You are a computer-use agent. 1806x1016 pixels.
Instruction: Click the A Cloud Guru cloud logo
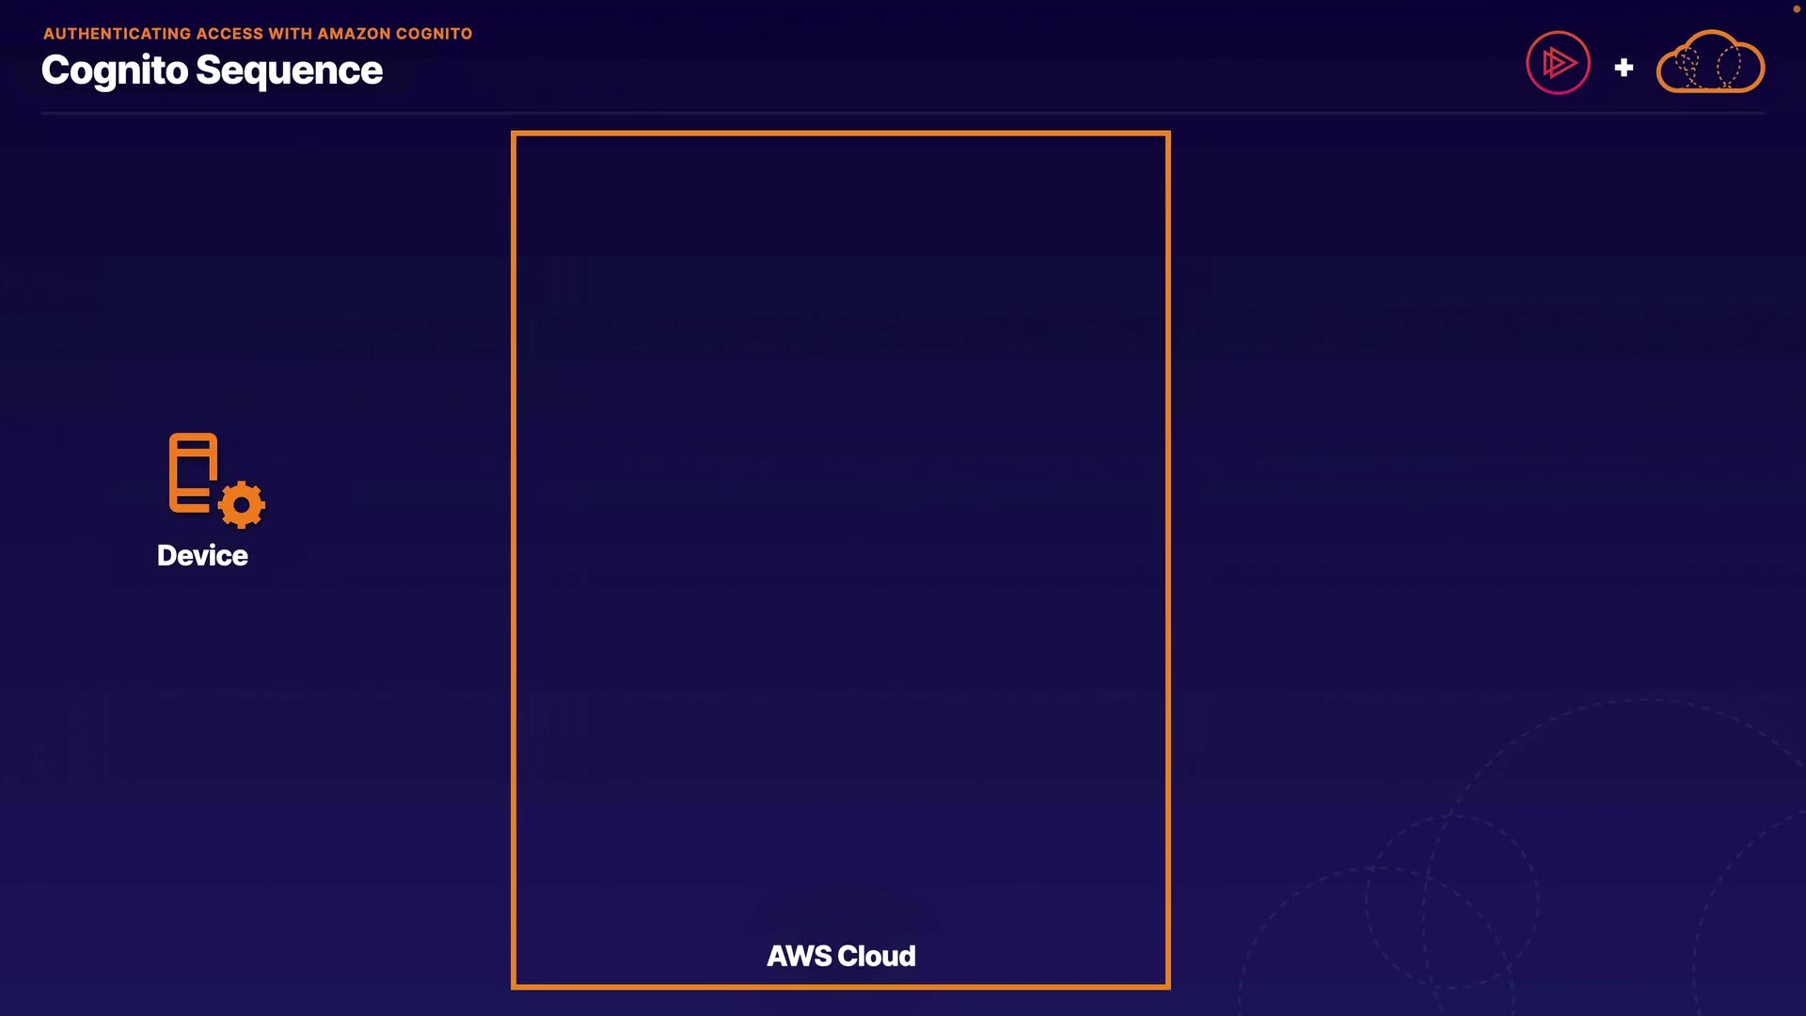click(x=1709, y=62)
